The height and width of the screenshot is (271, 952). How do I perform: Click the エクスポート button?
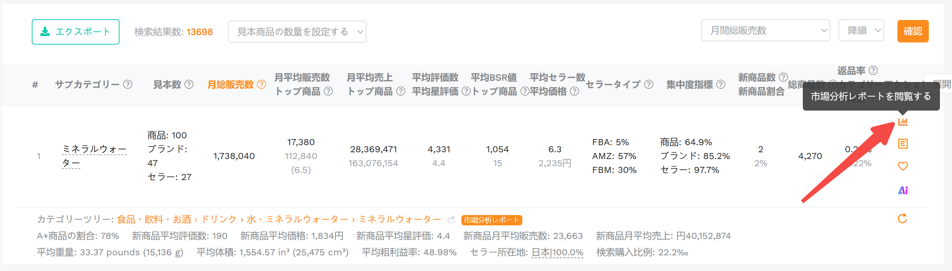pyautogui.click(x=75, y=32)
